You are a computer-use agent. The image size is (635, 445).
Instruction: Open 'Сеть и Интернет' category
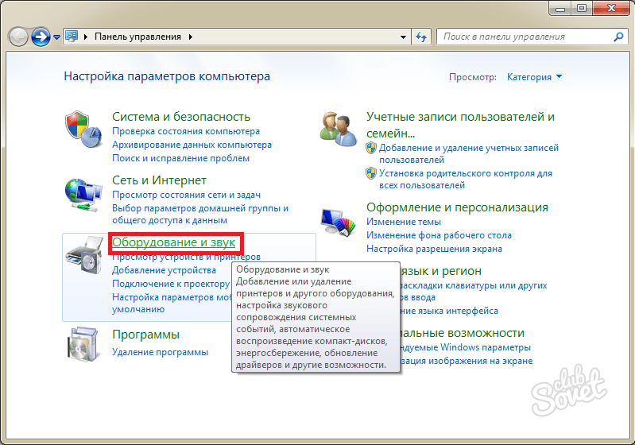pos(159,180)
